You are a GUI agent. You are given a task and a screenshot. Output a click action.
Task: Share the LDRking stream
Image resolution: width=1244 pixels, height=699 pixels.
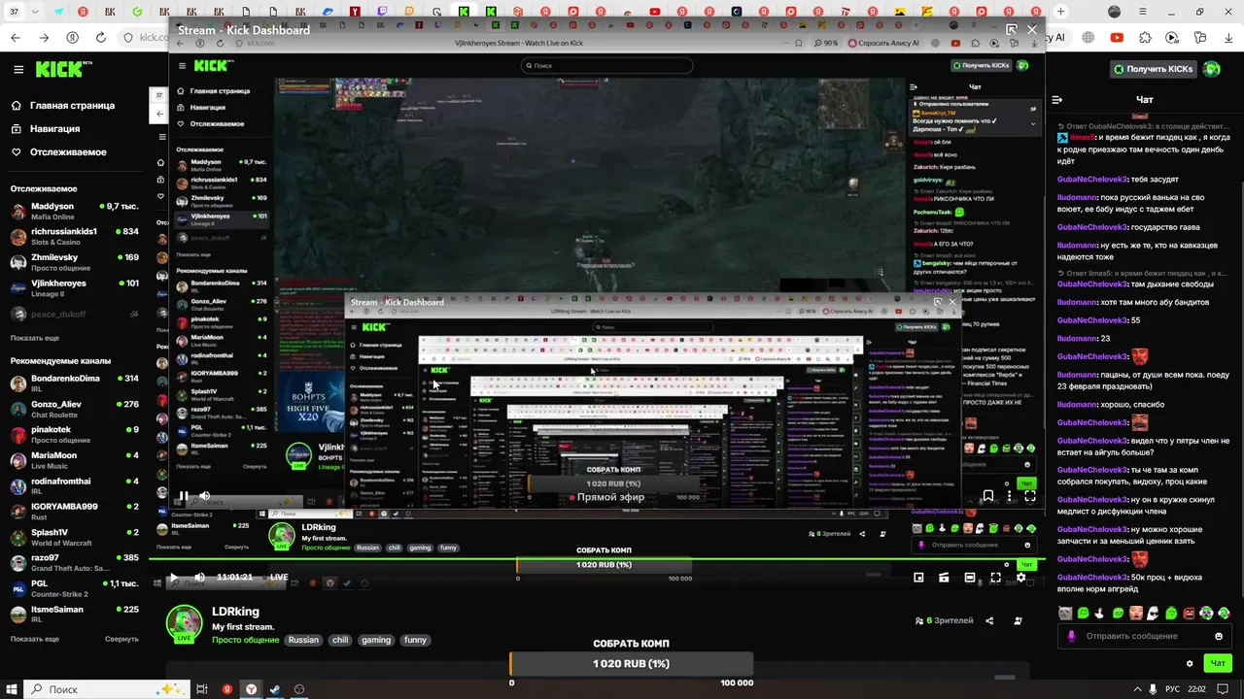[989, 620]
